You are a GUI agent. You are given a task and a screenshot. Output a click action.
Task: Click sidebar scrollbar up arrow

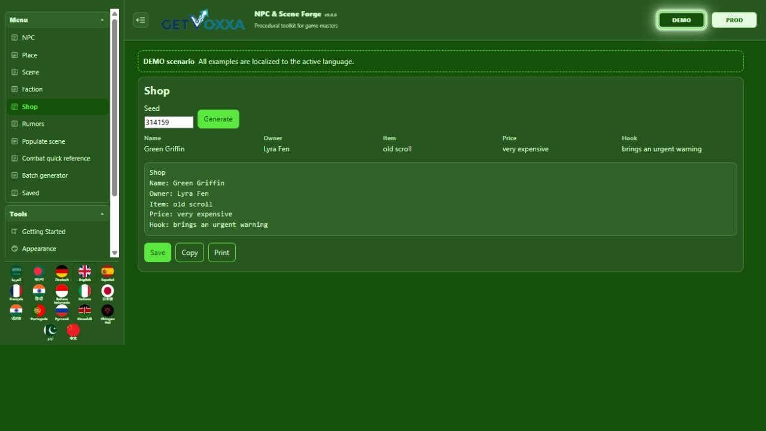[115, 14]
